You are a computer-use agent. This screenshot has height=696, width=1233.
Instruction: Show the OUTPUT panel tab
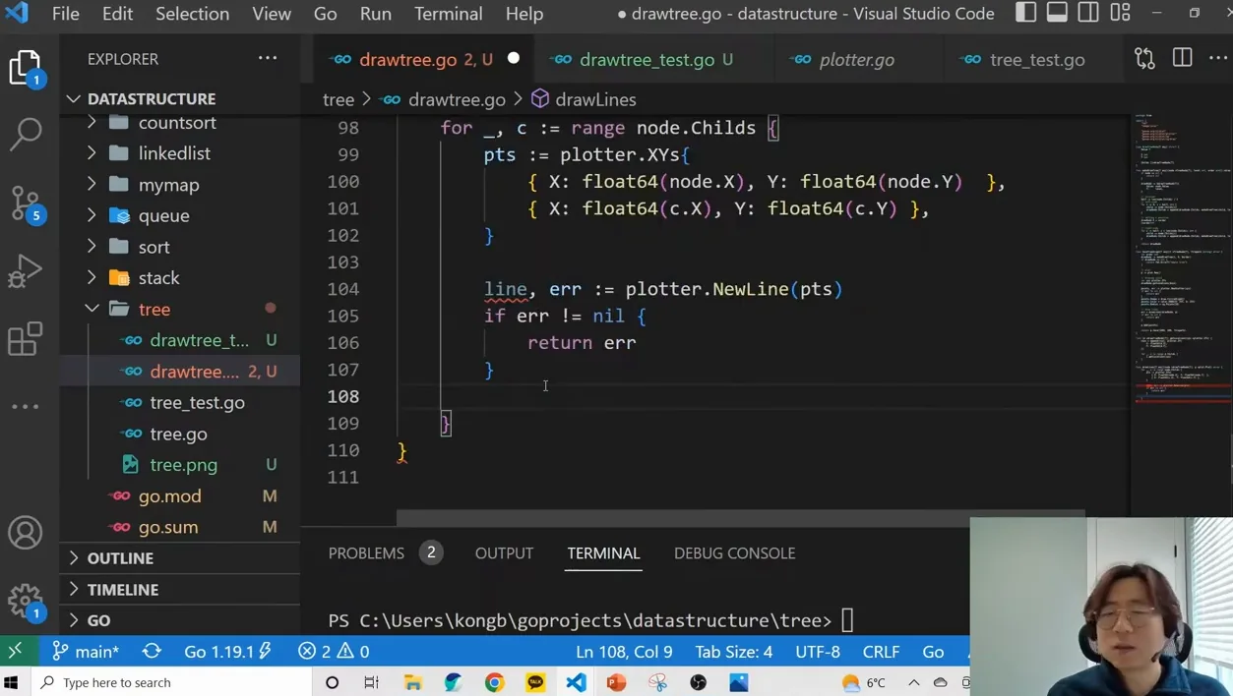504,553
